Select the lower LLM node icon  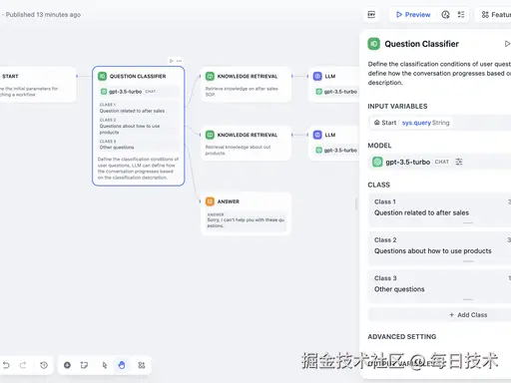coord(317,135)
